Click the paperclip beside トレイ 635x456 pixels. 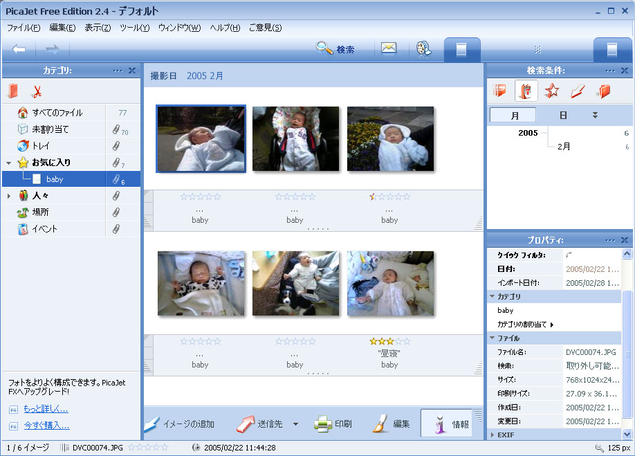click(x=116, y=146)
